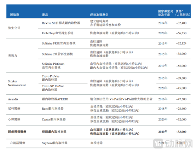Select the Acandis manufacturer cell
Image resolution: width=196 pixels, height=152 pixels.
pyautogui.click(x=13, y=99)
